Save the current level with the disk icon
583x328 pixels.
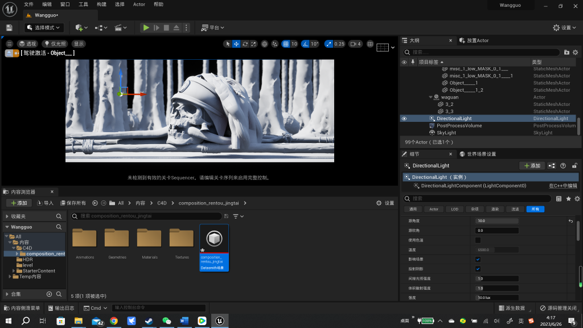click(9, 28)
